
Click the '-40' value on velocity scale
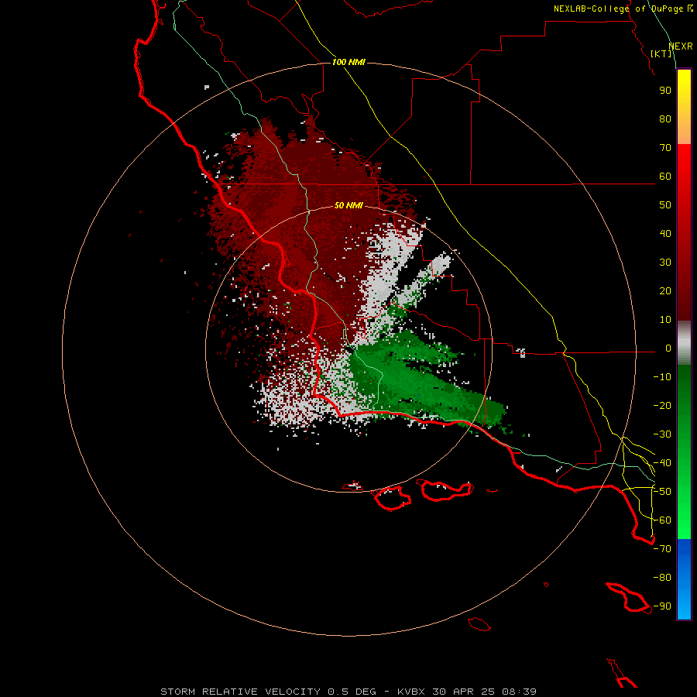tap(662, 463)
